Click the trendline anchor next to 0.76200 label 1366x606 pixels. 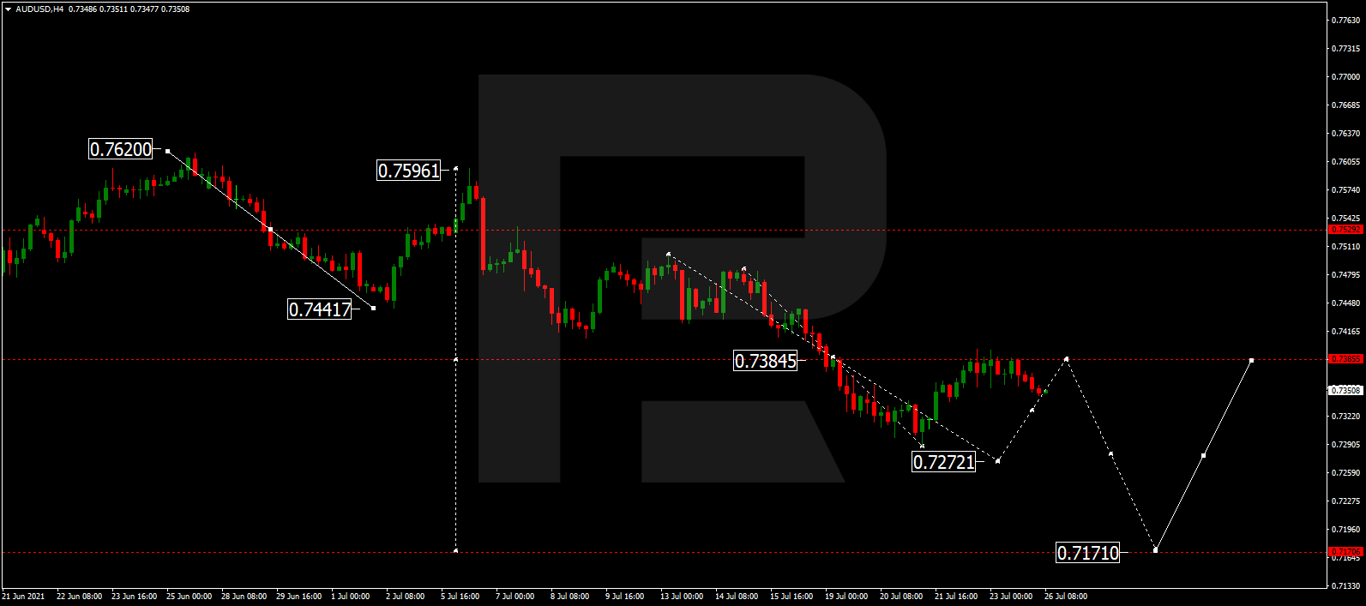[x=167, y=151]
